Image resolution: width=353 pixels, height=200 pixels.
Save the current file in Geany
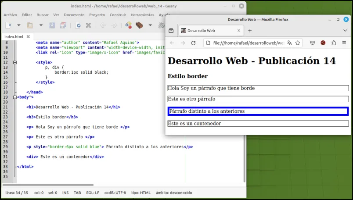pos(52,25)
